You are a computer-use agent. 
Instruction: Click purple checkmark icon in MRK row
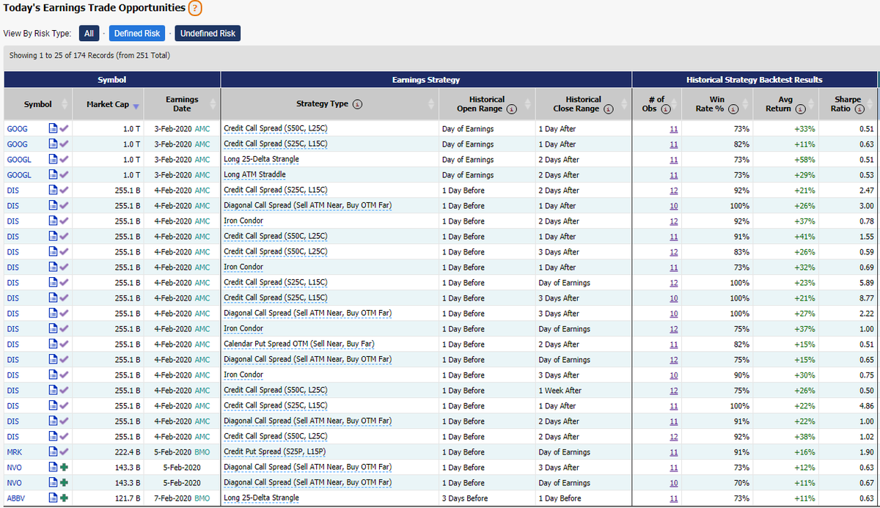click(x=64, y=452)
